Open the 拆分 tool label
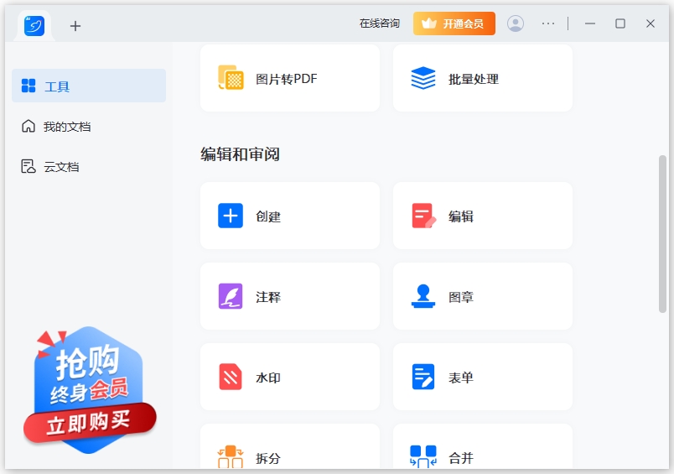Screen dimensions: 674x474 pos(268,458)
